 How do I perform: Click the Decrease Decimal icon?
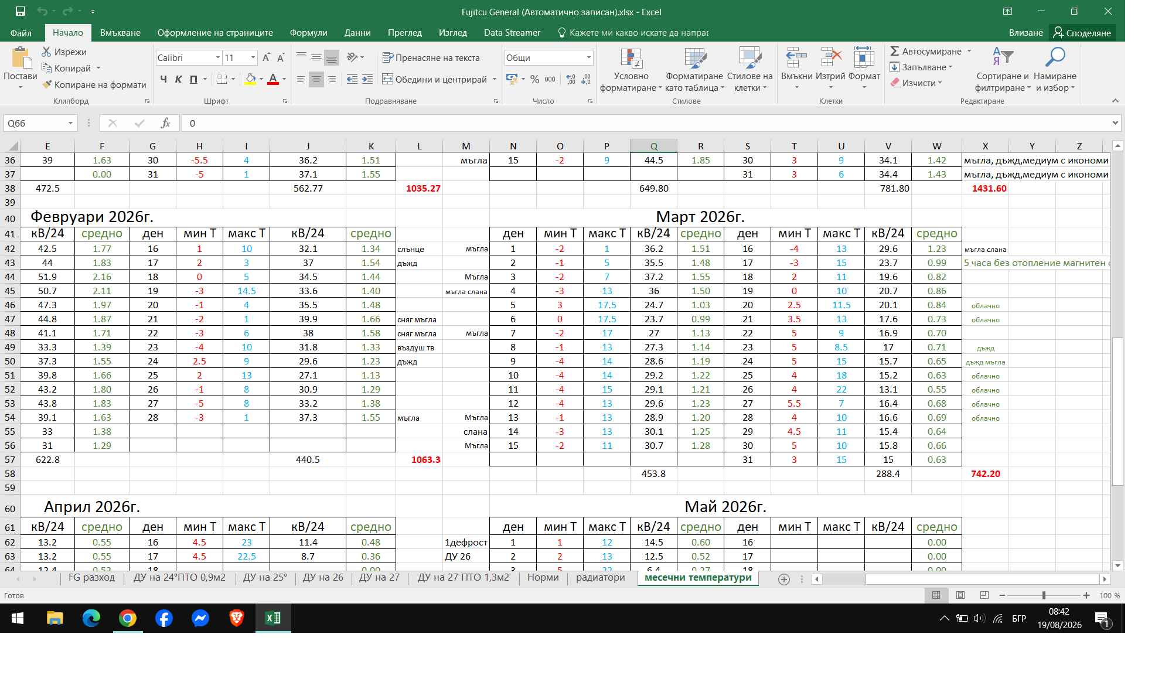tap(586, 79)
